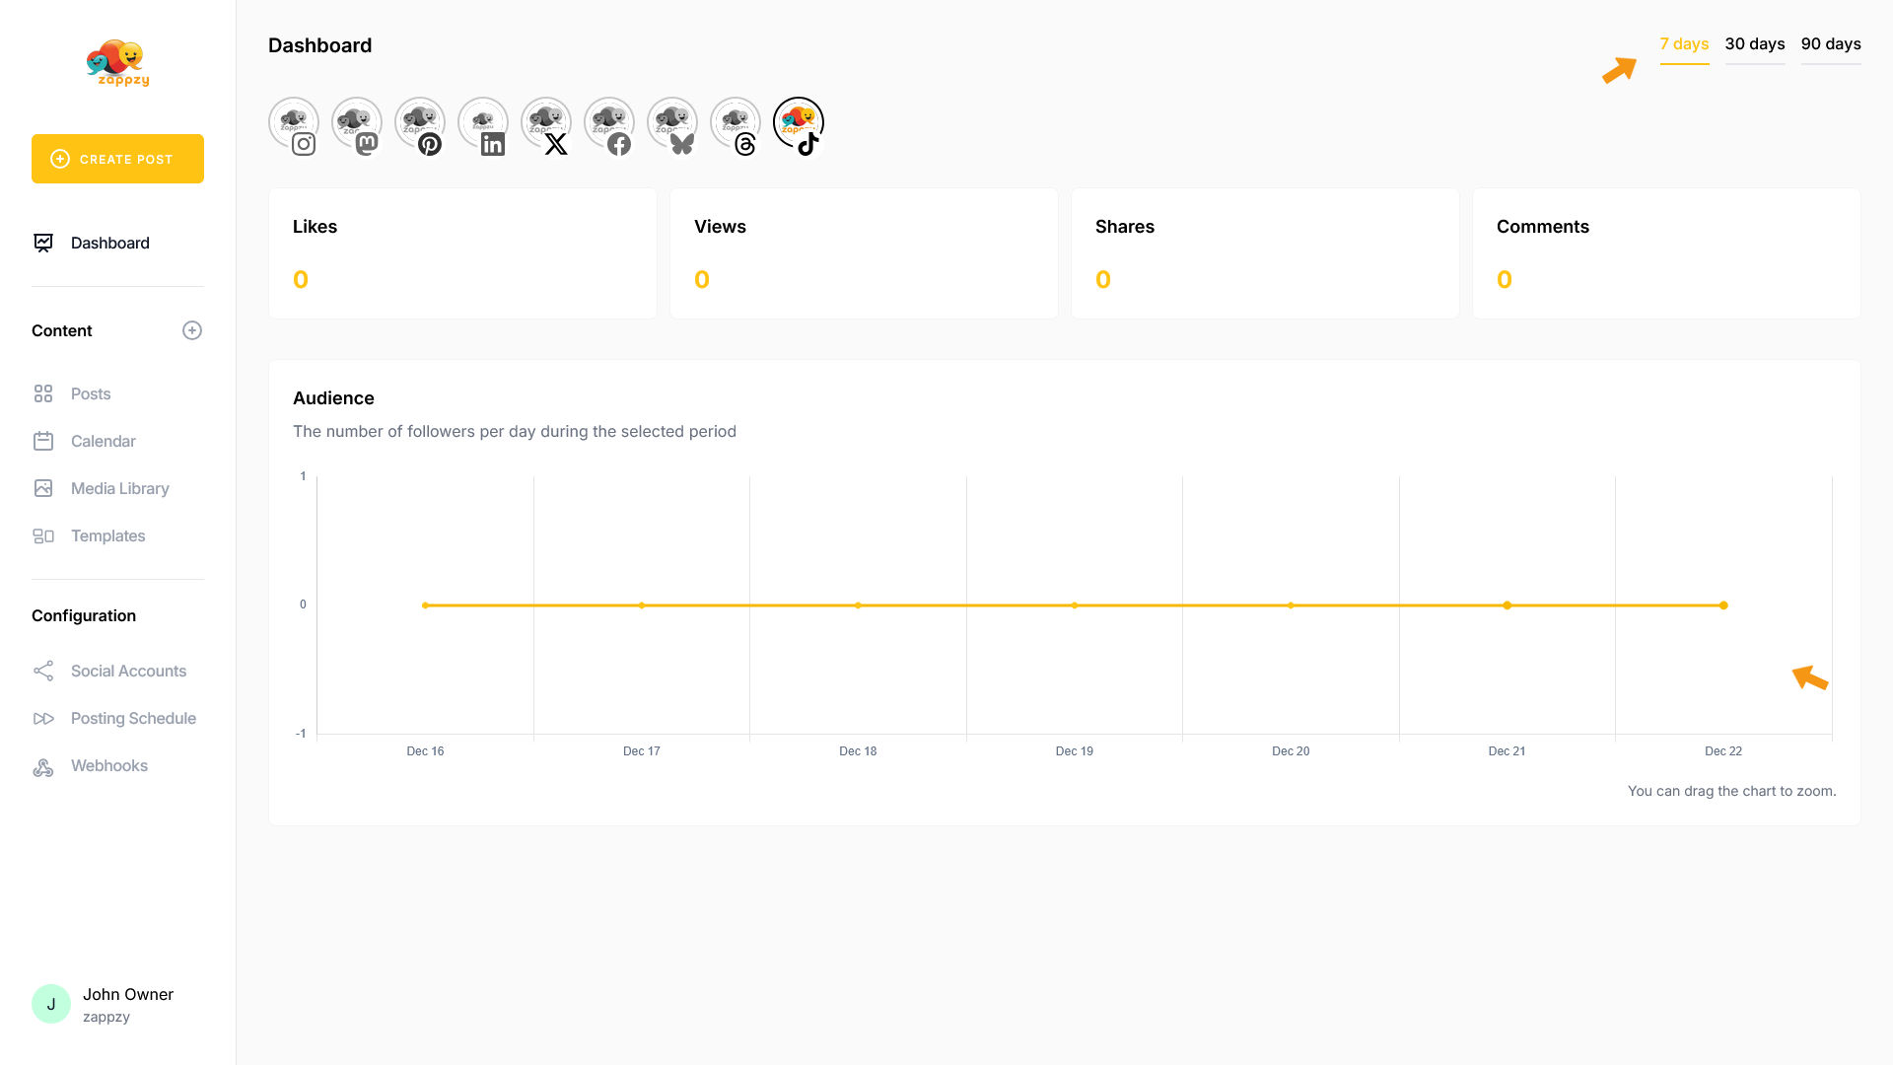Switch to the 90 days tab
The image size is (1893, 1065).
tap(1831, 44)
